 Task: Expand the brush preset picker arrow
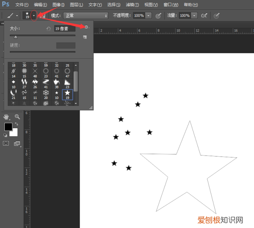coord(33,15)
